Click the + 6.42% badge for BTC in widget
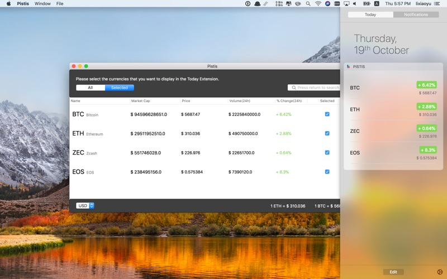The width and height of the screenshot is (447, 279). (x=426, y=85)
